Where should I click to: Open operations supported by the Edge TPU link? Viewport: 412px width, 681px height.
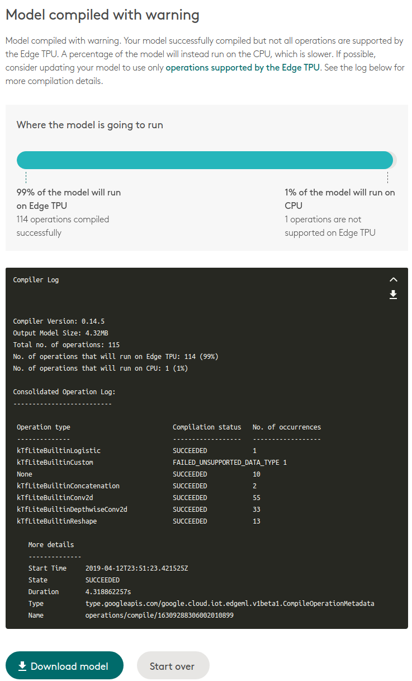(242, 67)
